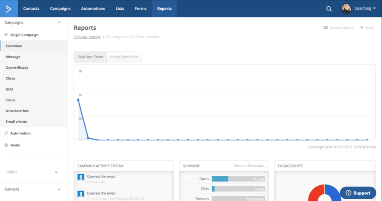Screen dimensions: 382x201
Task: Follow the Campaign Reports breadcrumb link
Action: coord(87,37)
